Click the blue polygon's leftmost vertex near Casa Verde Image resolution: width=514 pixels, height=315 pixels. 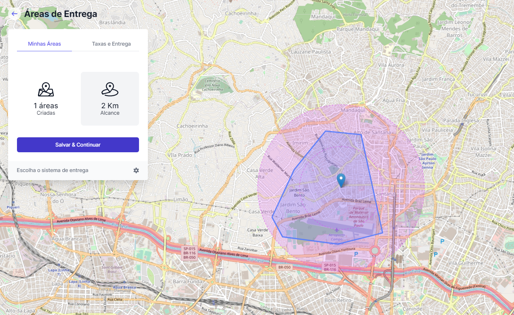[272, 217]
